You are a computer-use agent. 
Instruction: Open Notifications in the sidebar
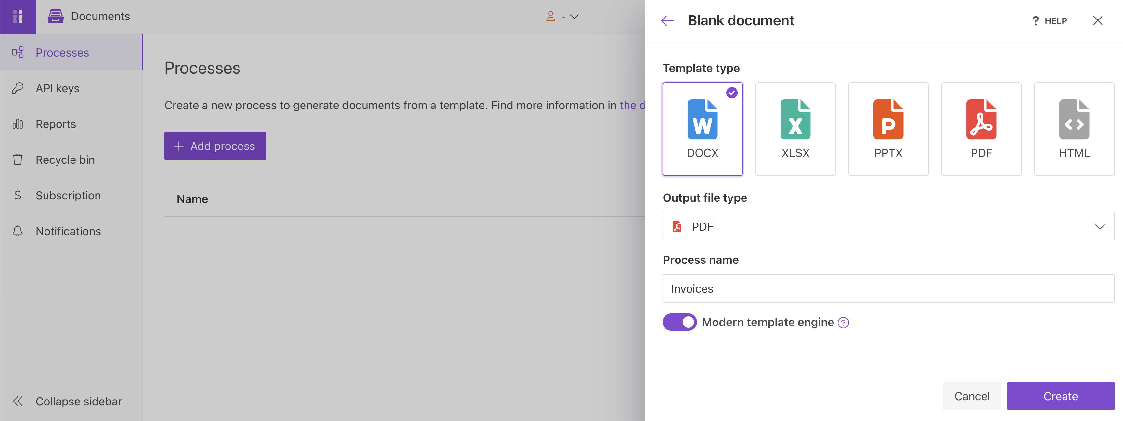tap(71, 231)
